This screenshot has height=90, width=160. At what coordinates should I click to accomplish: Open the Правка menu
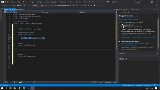click(13, 2)
